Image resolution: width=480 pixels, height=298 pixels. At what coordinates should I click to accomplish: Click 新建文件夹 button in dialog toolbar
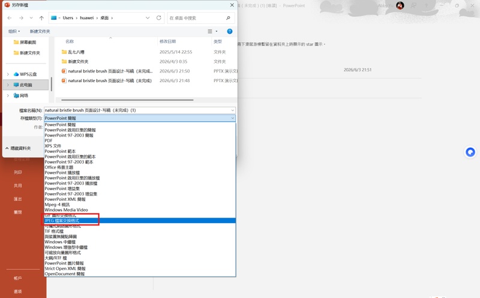click(40, 31)
